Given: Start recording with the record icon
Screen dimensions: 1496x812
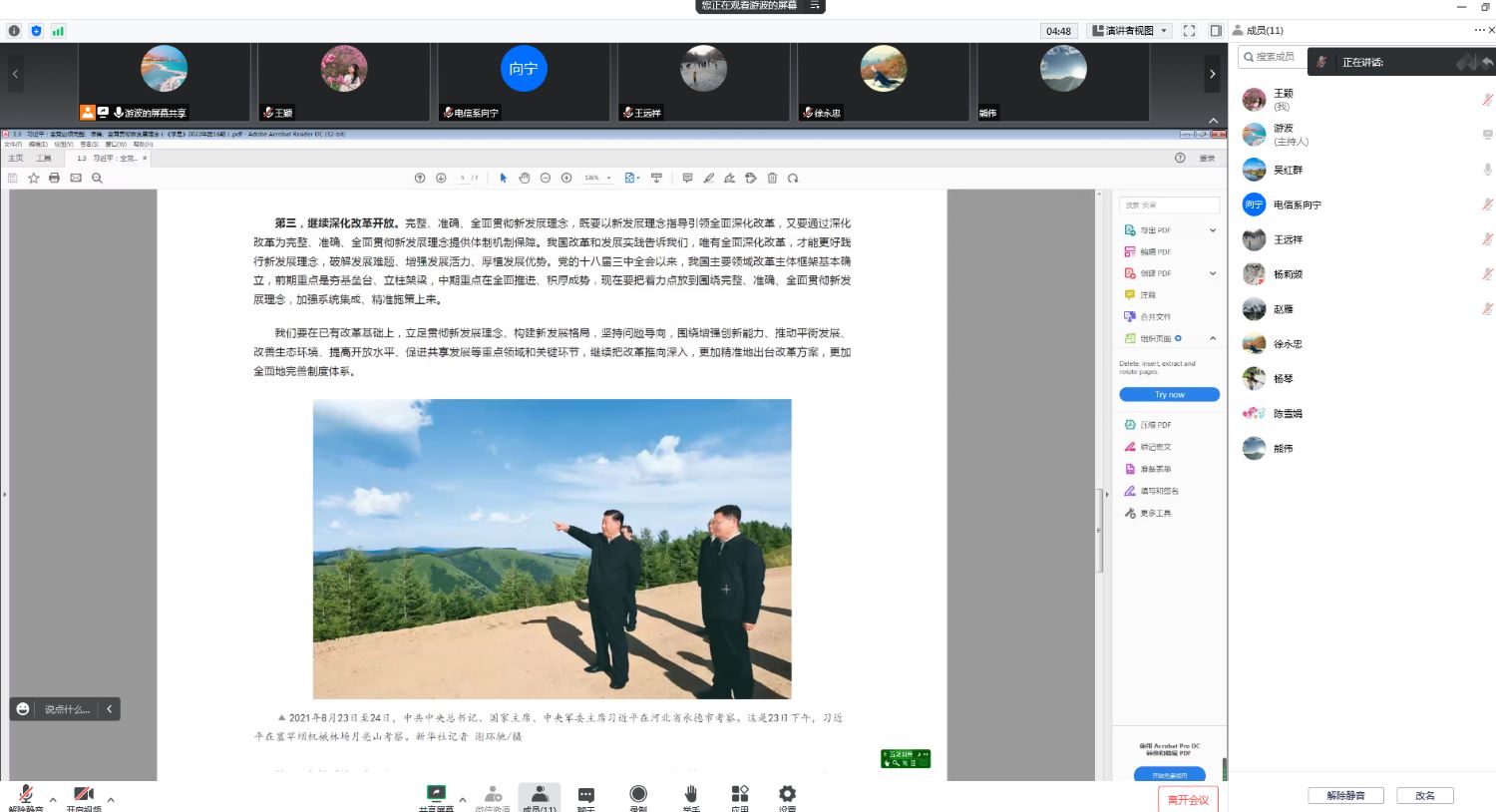Looking at the screenshot, I should 638,794.
